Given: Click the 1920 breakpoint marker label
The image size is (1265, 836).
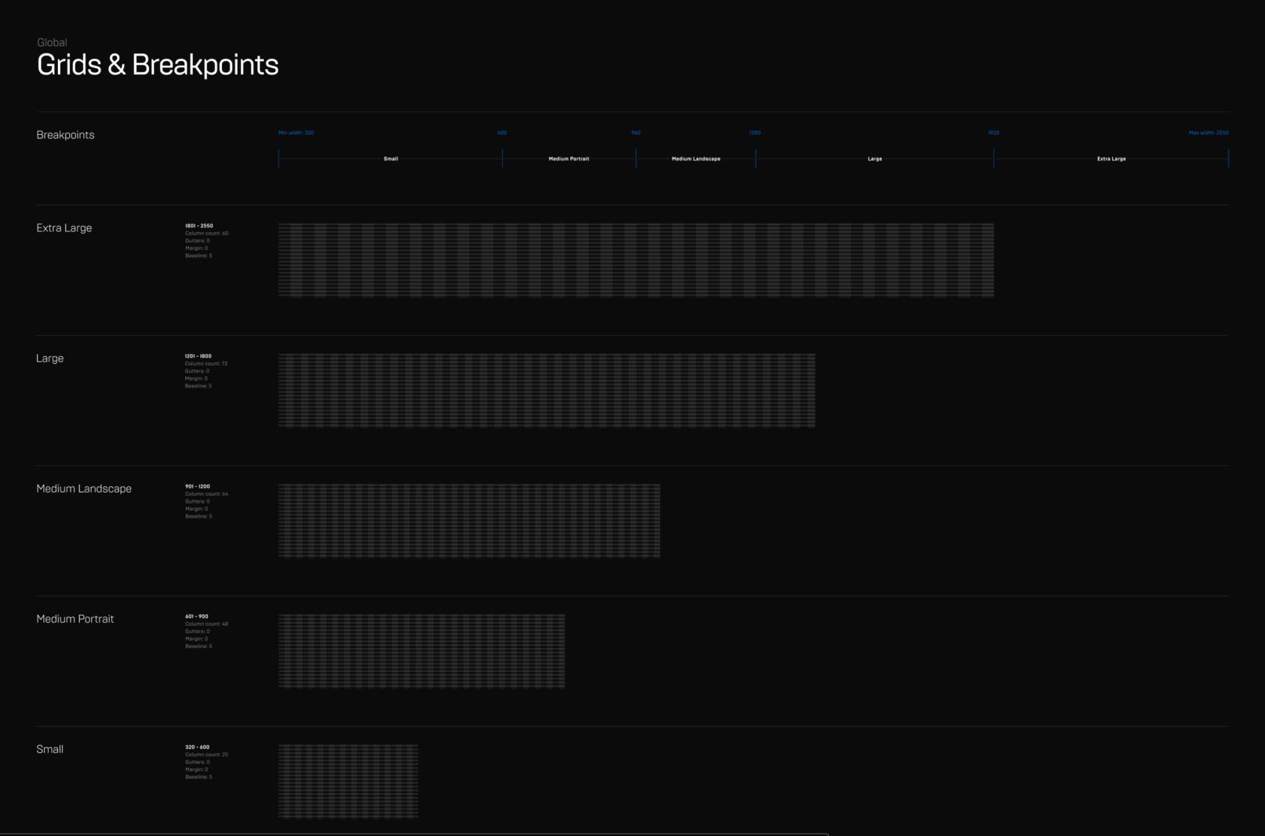Looking at the screenshot, I should (993, 133).
